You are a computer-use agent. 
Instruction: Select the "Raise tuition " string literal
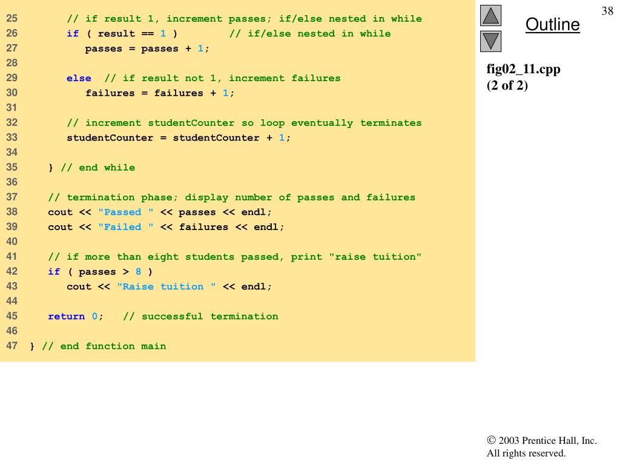[167, 286]
